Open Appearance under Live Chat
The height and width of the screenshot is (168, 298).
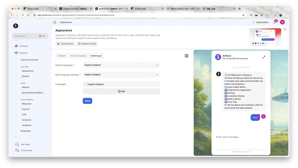point(28,71)
